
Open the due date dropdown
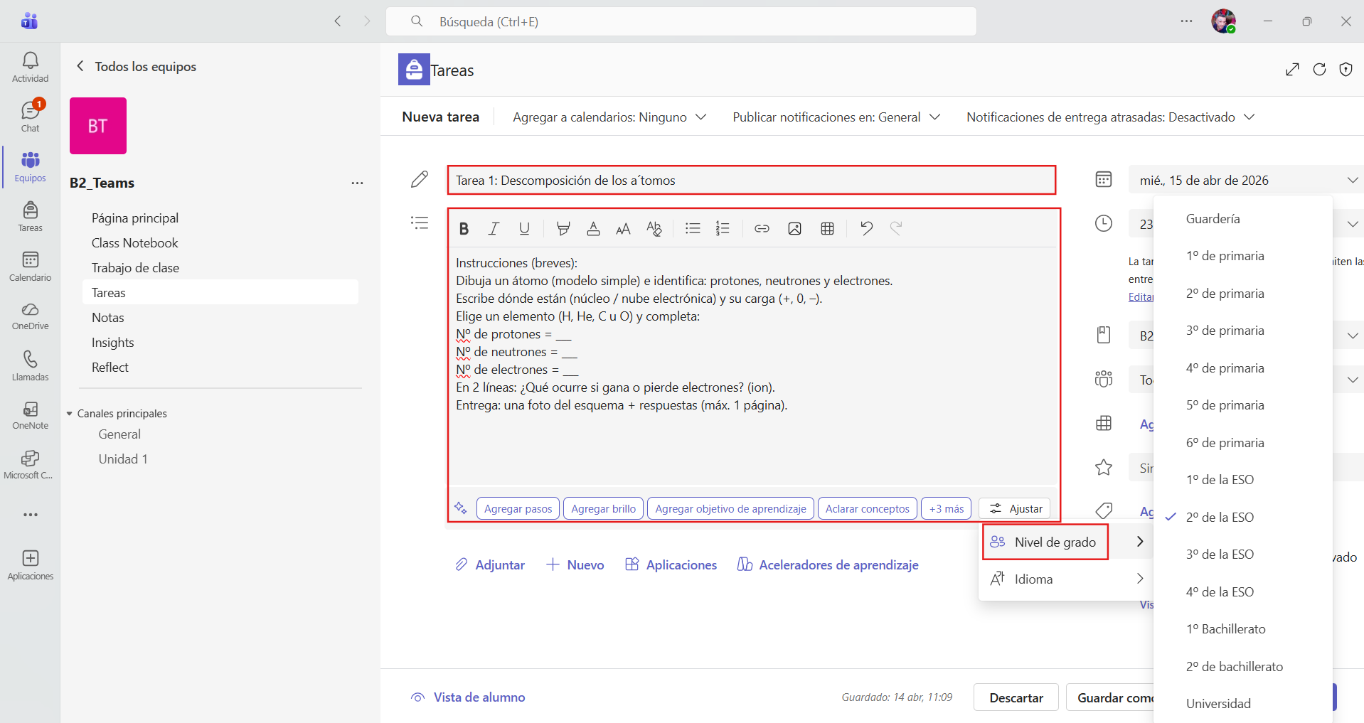(x=1245, y=180)
